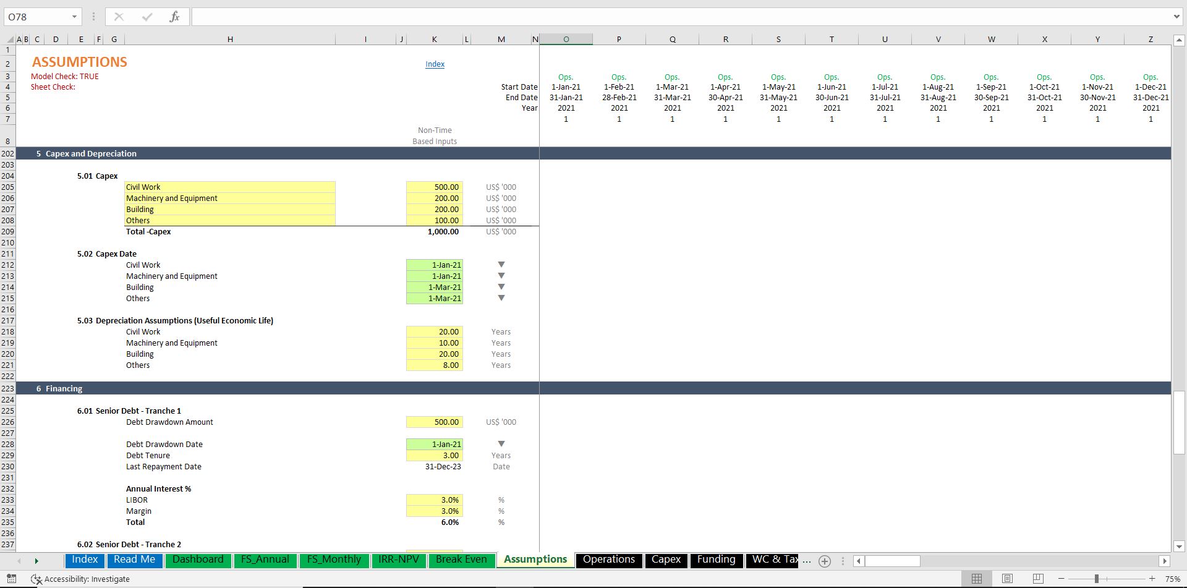This screenshot has height=588, width=1187.
Task: Click the horizontal scrollbar thumb
Action: click(892, 561)
